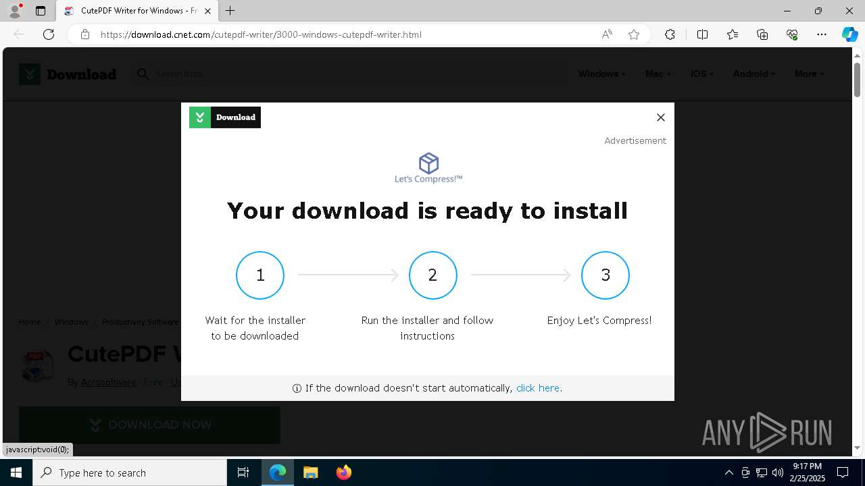
Task: Expand the Windows menu
Action: tap(601, 74)
